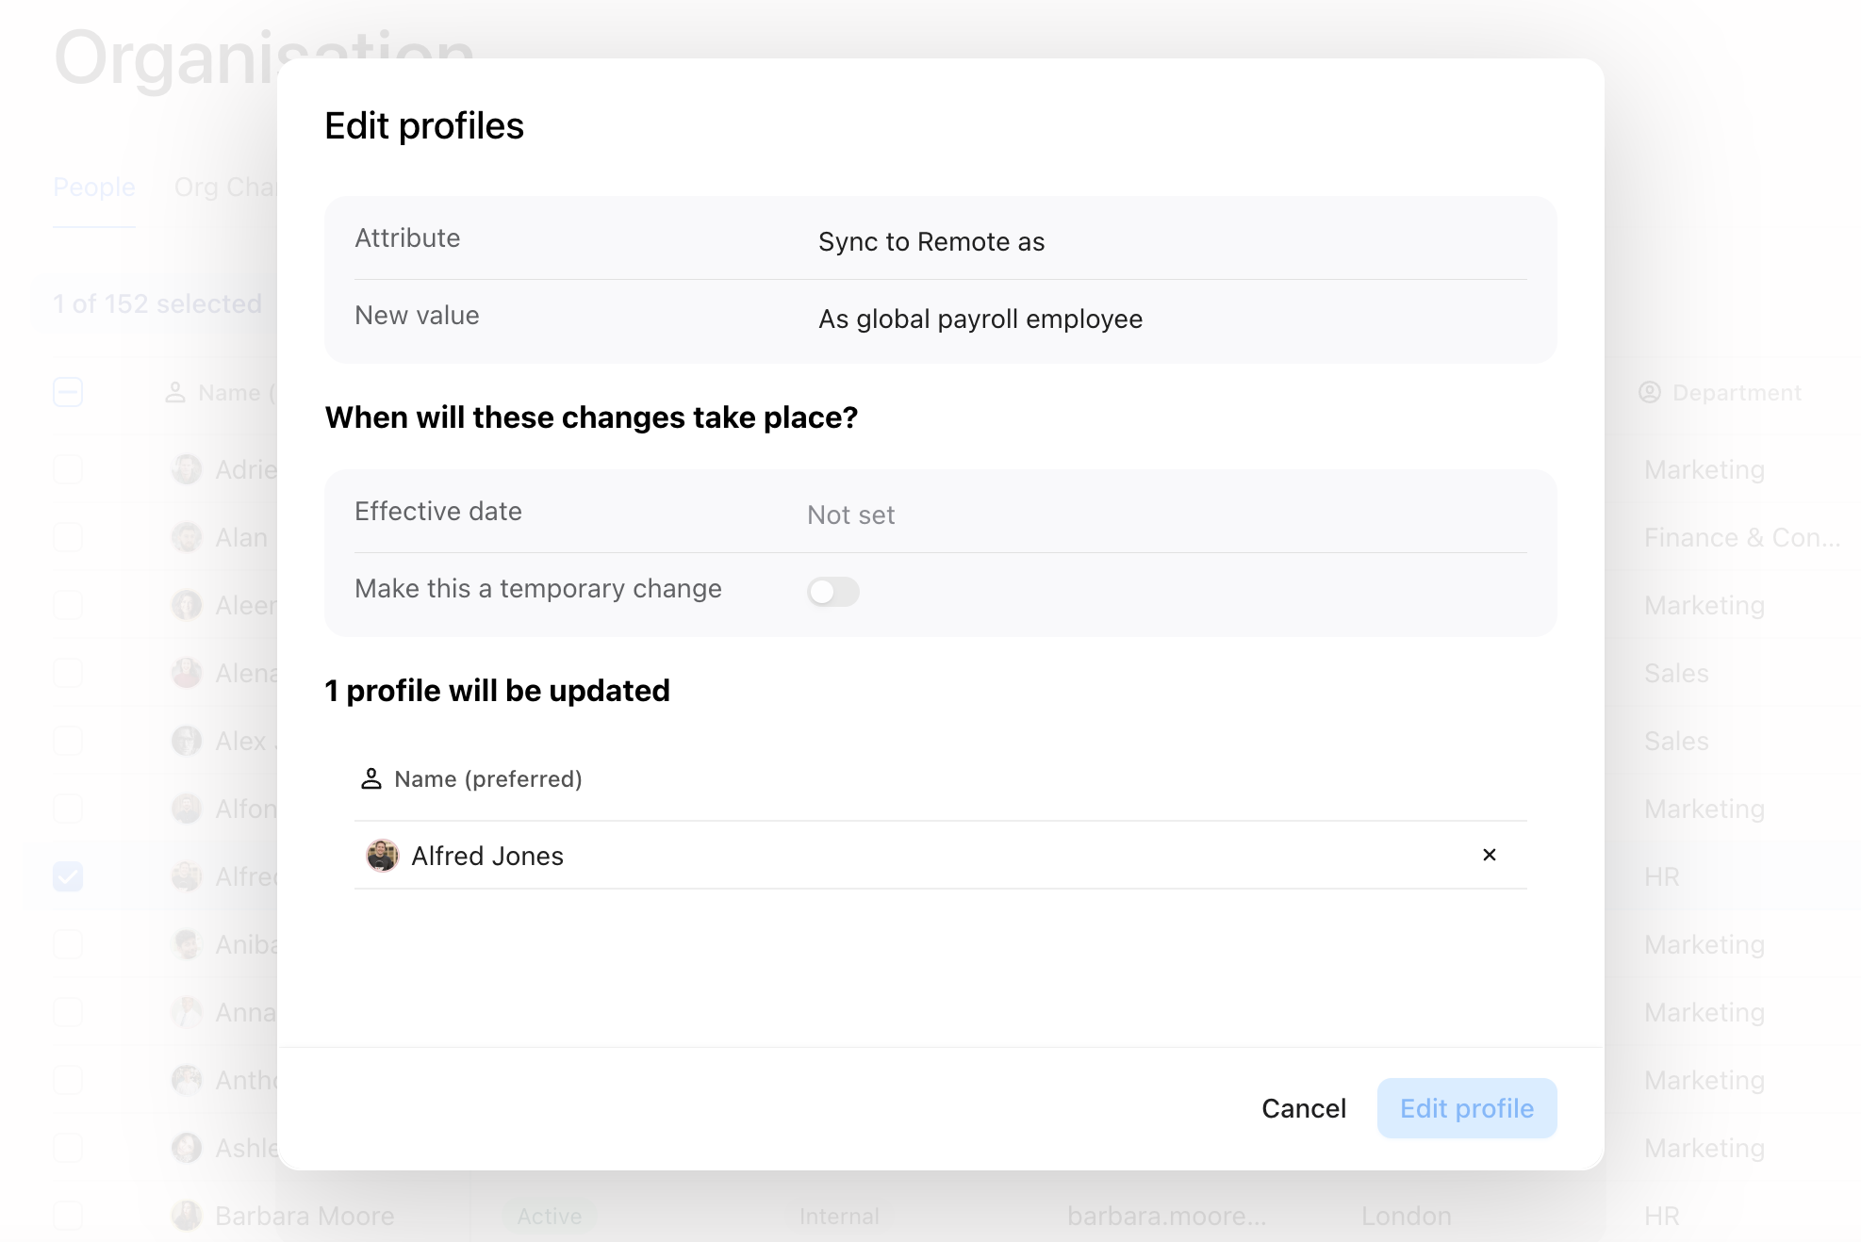
Task: Toggle the select-all checkbox in table header
Action: tap(68, 392)
